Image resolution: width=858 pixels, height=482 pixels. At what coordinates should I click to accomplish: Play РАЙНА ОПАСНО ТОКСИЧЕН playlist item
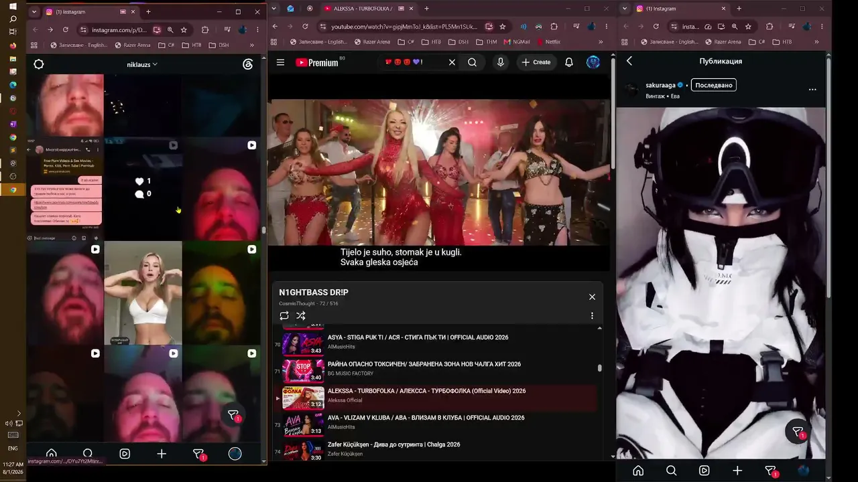coord(434,371)
